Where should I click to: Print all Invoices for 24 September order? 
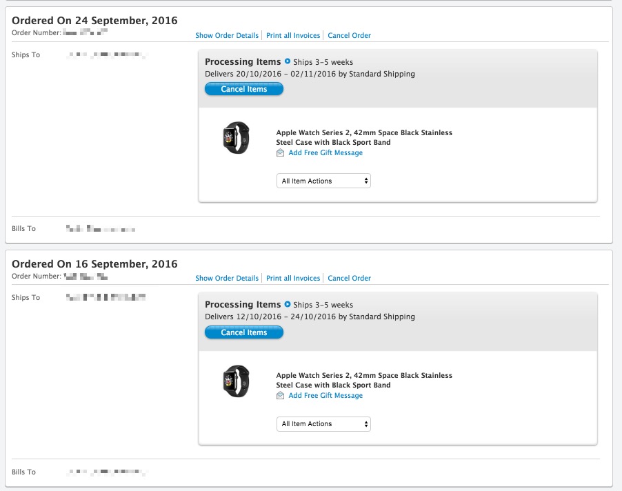(x=293, y=35)
